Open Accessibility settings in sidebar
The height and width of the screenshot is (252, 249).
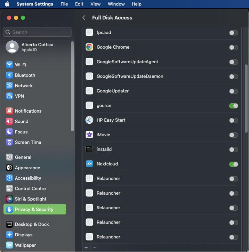[28, 178]
